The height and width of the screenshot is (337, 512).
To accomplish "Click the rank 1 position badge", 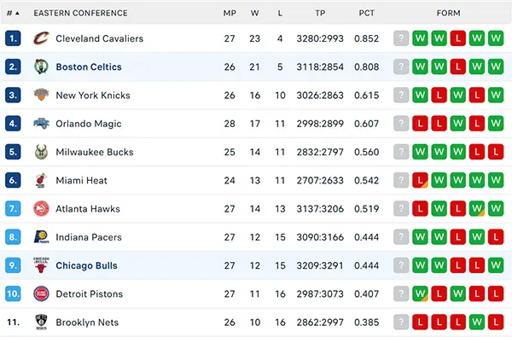I will 13,38.
